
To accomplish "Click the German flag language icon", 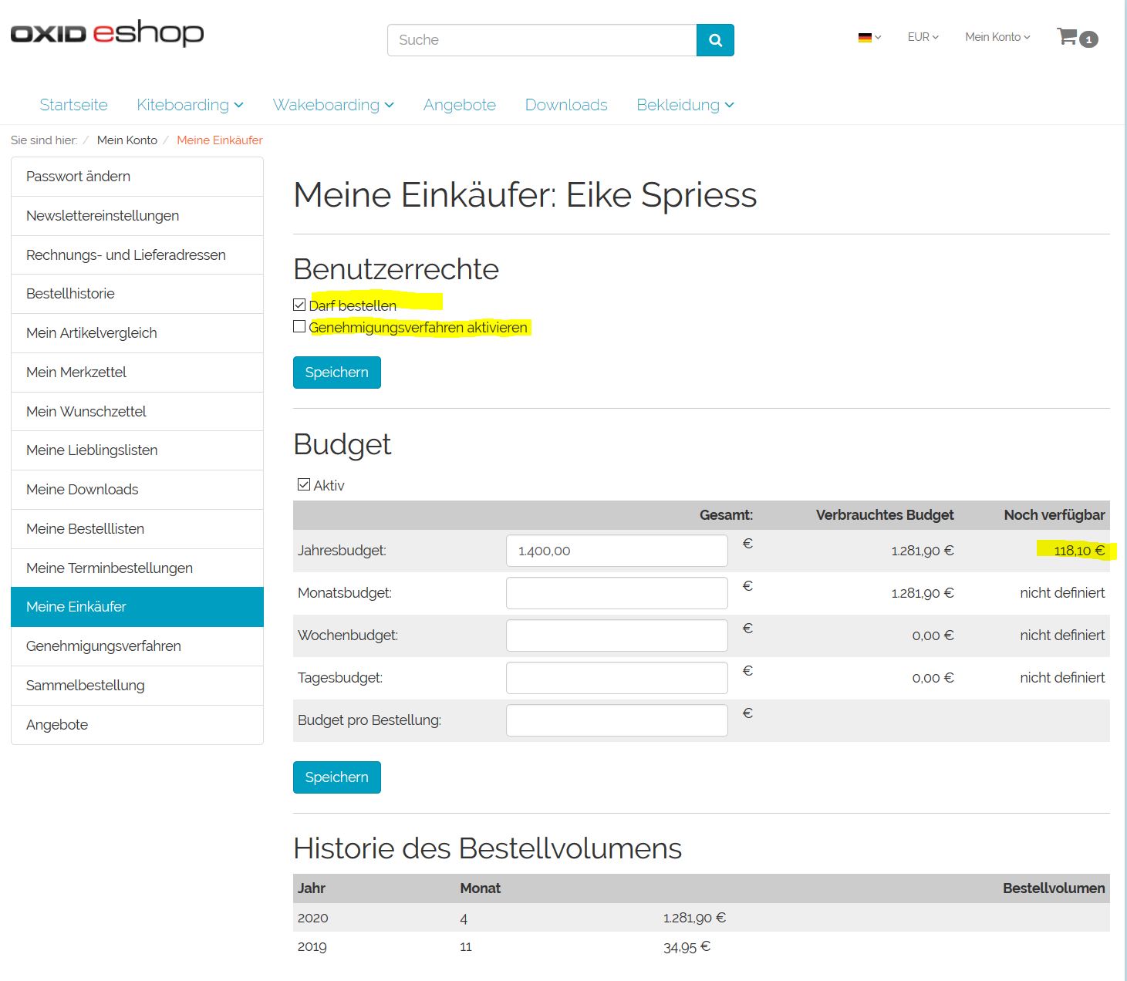I will coord(865,37).
